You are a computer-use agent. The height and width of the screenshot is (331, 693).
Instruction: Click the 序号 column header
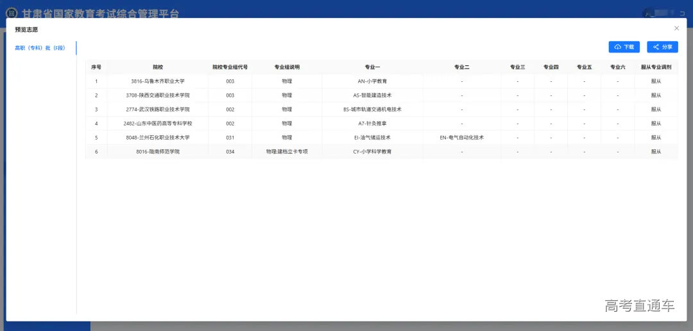[96, 67]
